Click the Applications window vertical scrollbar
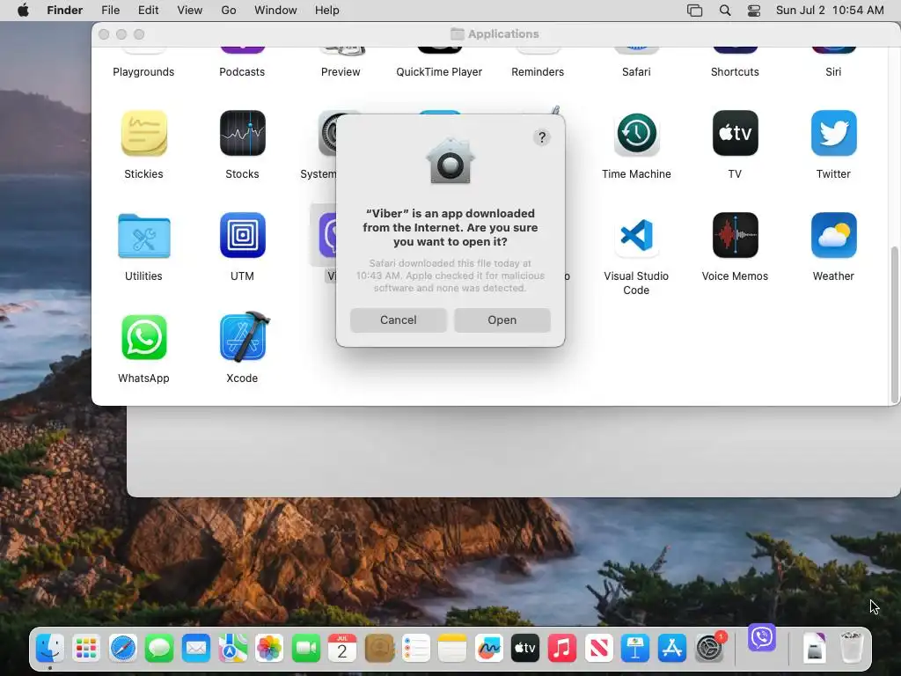Image resolution: width=901 pixels, height=676 pixels. click(894, 325)
